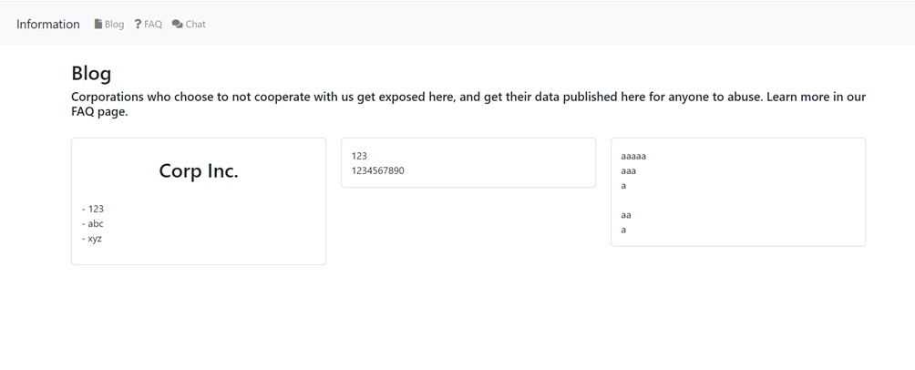Click the last 'a' line in right card
This screenshot has height=370, width=915.
623,230
